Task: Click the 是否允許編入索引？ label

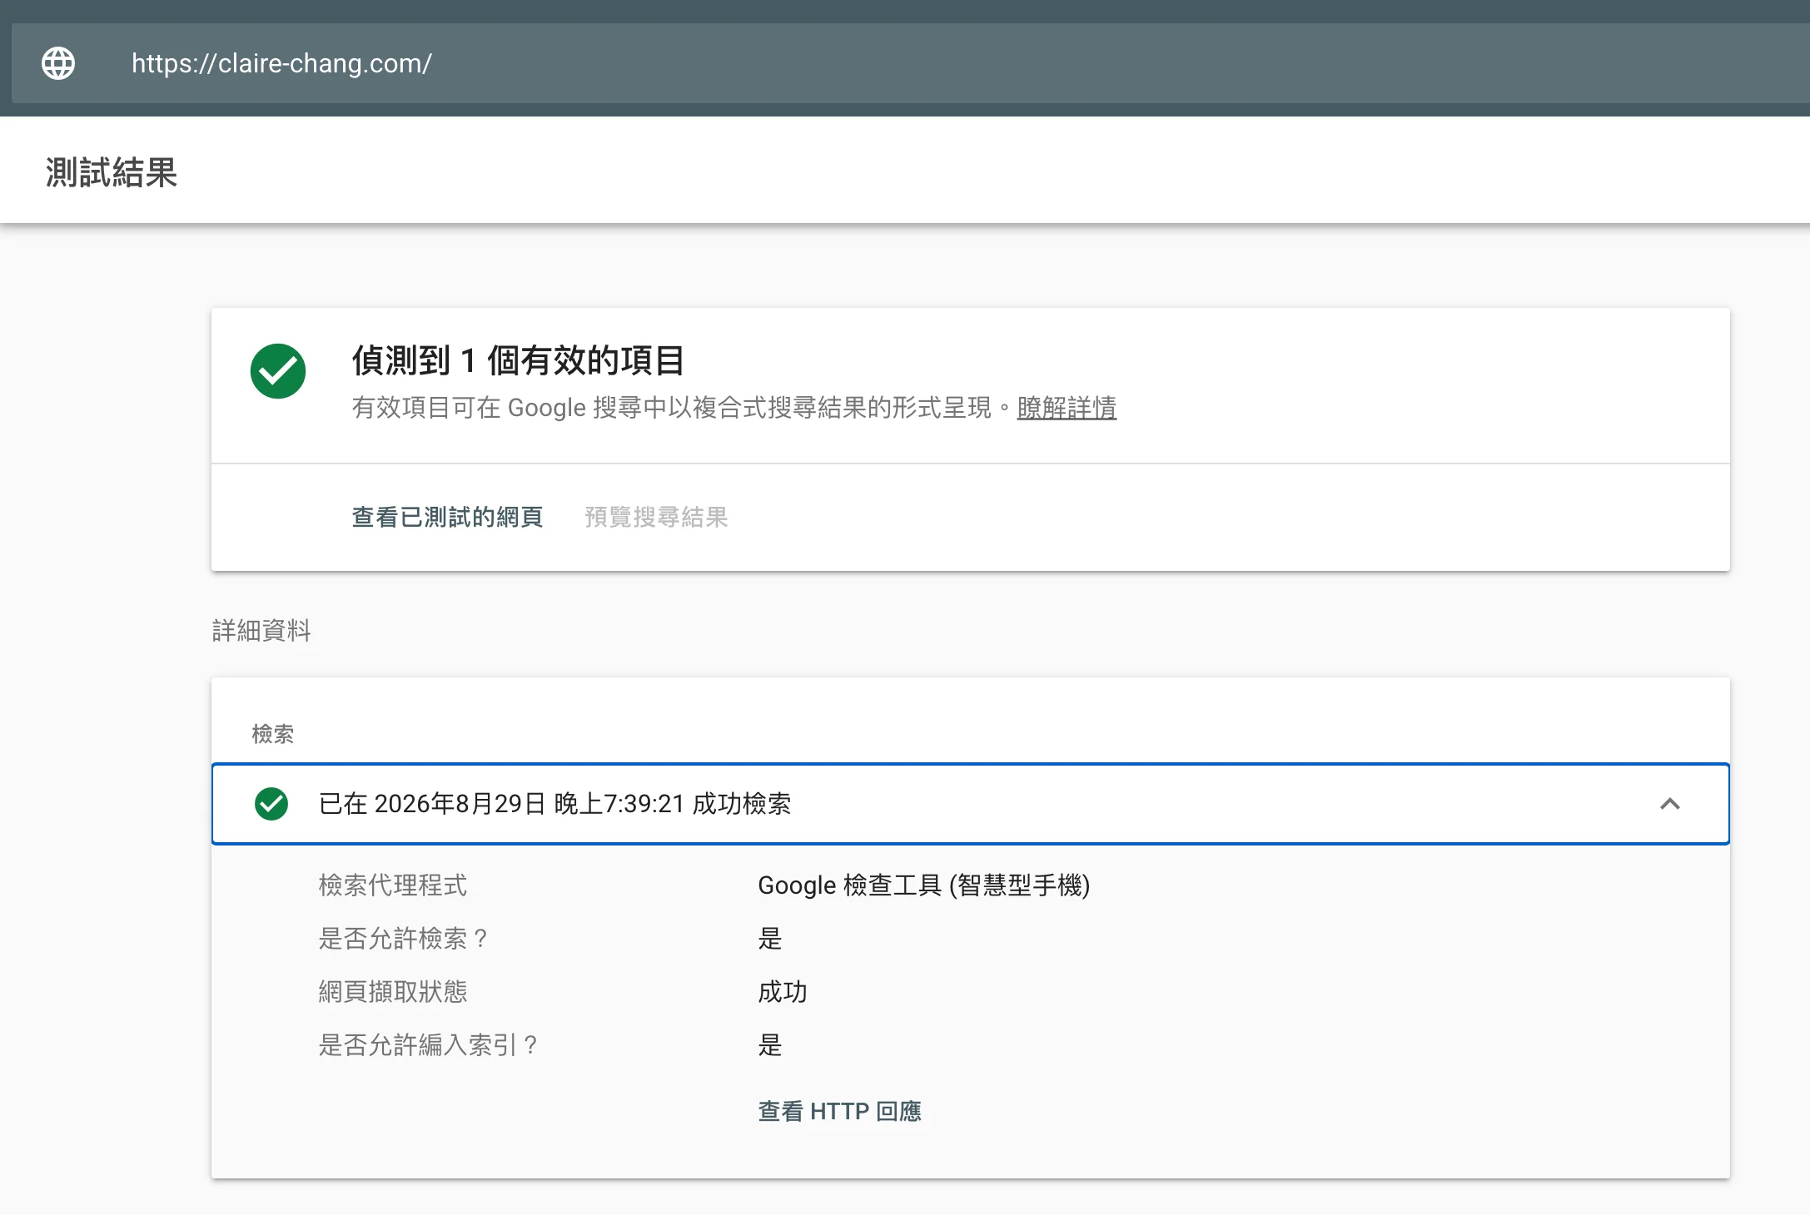Action: [430, 1044]
